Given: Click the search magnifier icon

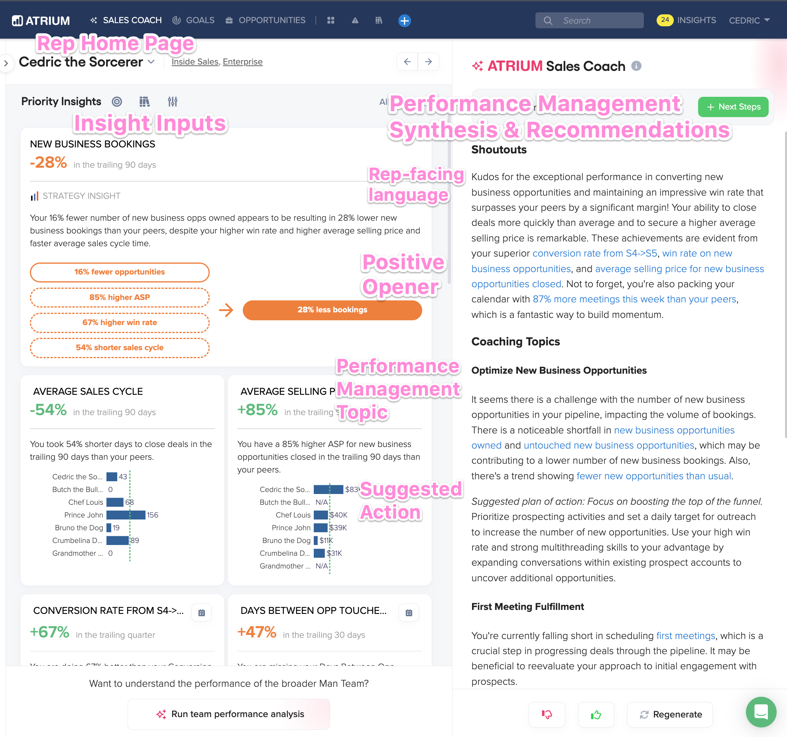Looking at the screenshot, I should pyautogui.click(x=548, y=20).
